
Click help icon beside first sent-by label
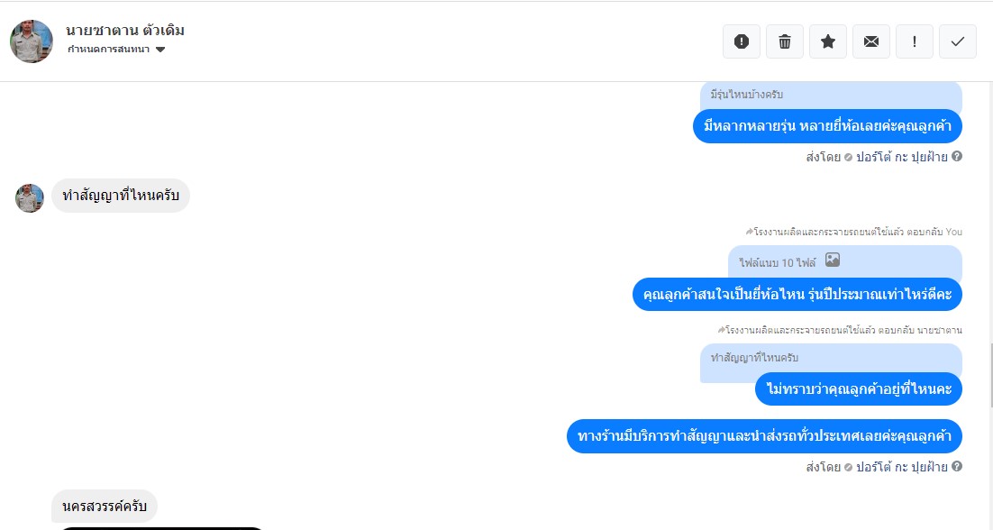pos(957,157)
